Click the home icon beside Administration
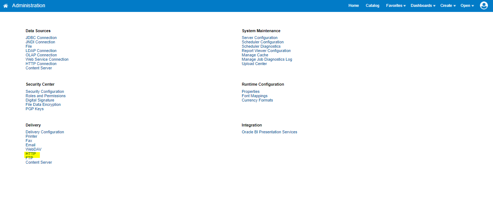Image resolution: width=493 pixels, height=211 pixels. point(6,6)
